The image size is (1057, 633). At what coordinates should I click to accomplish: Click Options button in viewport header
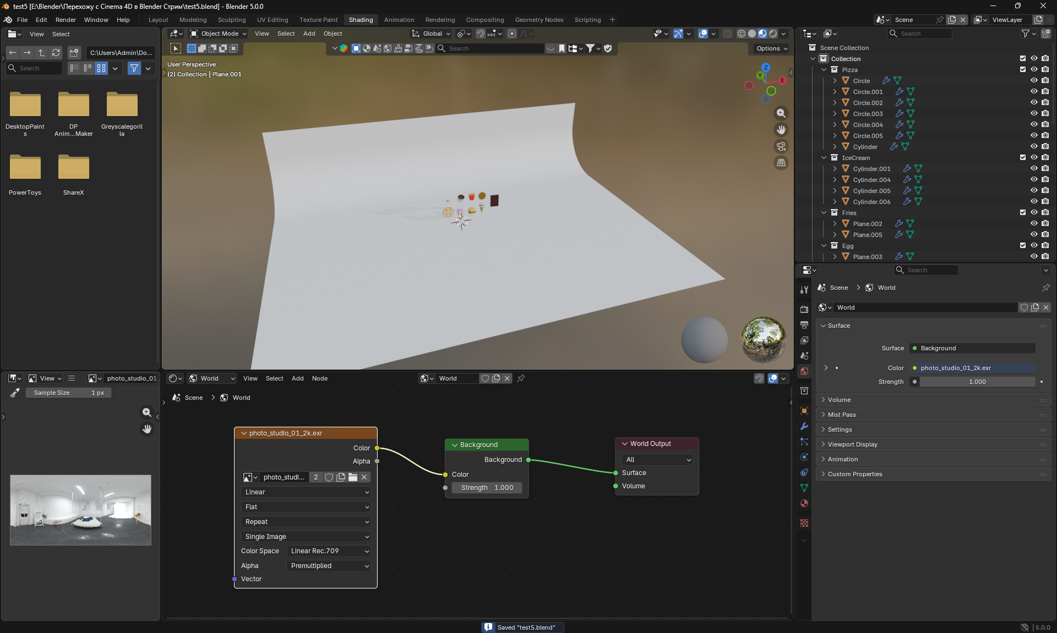pos(771,48)
